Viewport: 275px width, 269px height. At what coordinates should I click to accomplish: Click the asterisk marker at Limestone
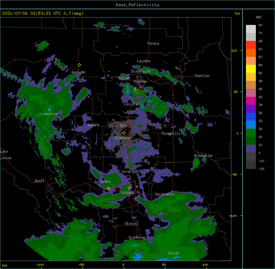(49, 110)
